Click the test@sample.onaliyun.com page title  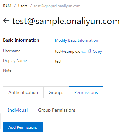[x=66, y=21]
